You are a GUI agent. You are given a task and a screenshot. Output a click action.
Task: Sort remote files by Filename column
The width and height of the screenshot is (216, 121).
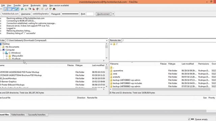(x=114, y=64)
